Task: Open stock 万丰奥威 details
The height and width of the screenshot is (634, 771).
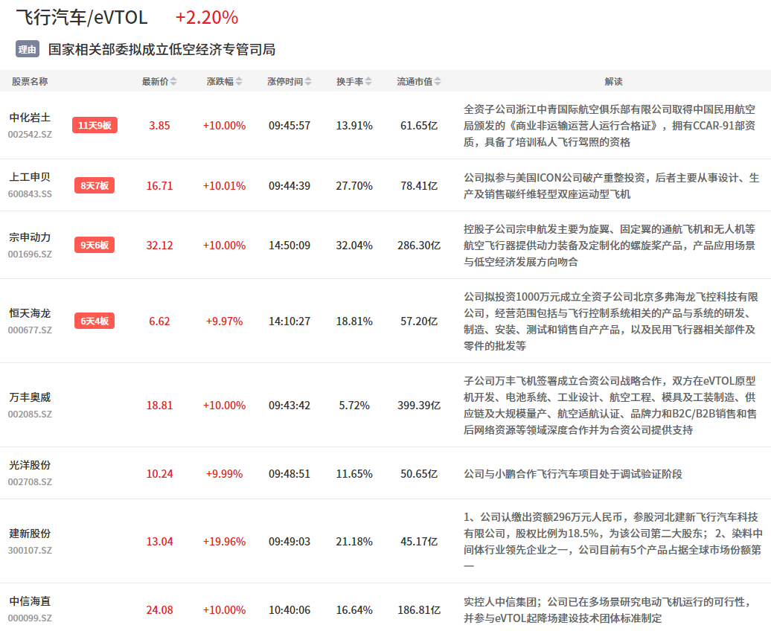Action: coord(30,397)
